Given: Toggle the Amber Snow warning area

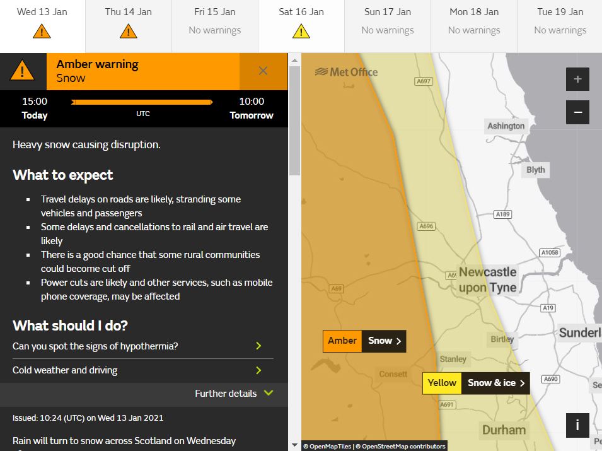Looking at the screenshot, I should click(364, 341).
